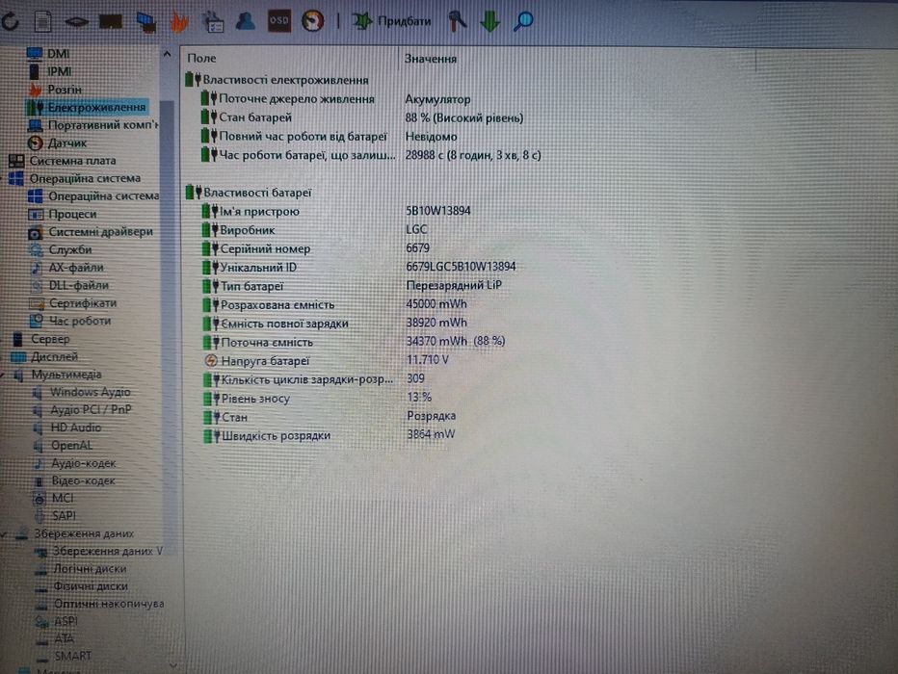Open the Report page icon
Viewport: 898px width, 674px height.
point(43,21)
